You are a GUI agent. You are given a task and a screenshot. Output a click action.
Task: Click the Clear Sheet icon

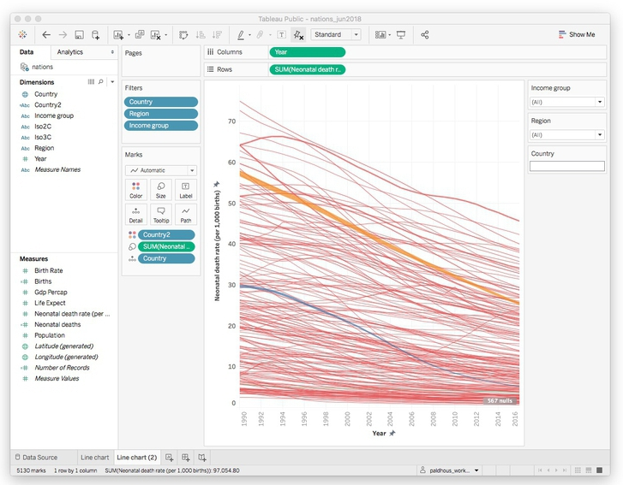(155, 35)
